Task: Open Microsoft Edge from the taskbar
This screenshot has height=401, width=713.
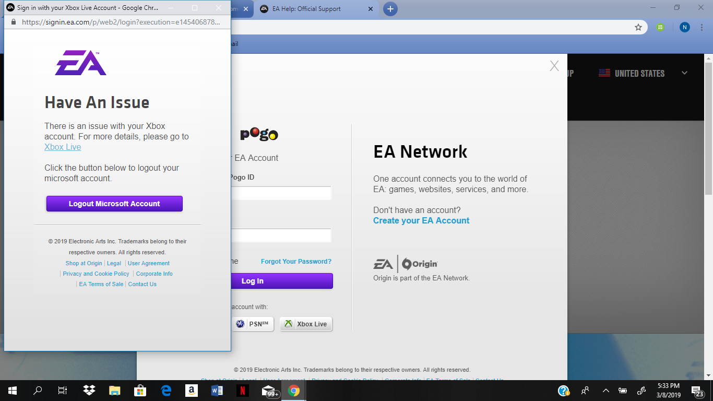Action: pos(166,391)
